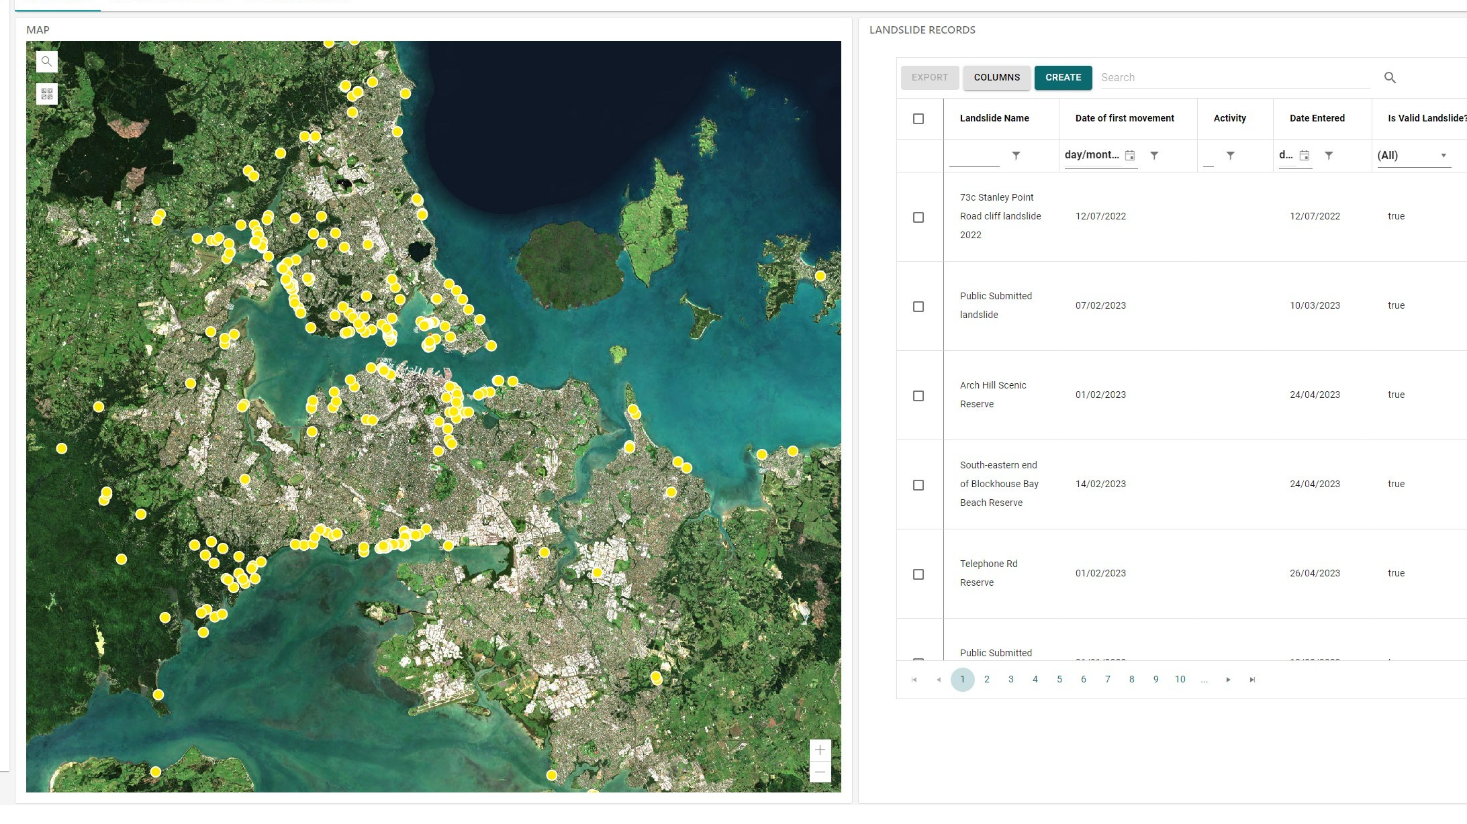Jump to page 10 of records
Screen dimensions: 1467x824
coord(1180,680)
